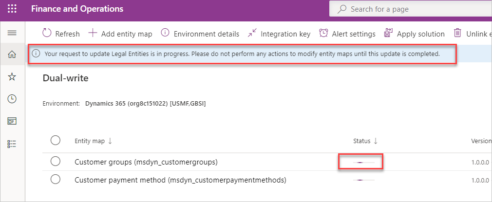Click version 1.0.0.0 in Customer payment method row
The height and width of the screenshot is (202, 492).
coord(480,181)
